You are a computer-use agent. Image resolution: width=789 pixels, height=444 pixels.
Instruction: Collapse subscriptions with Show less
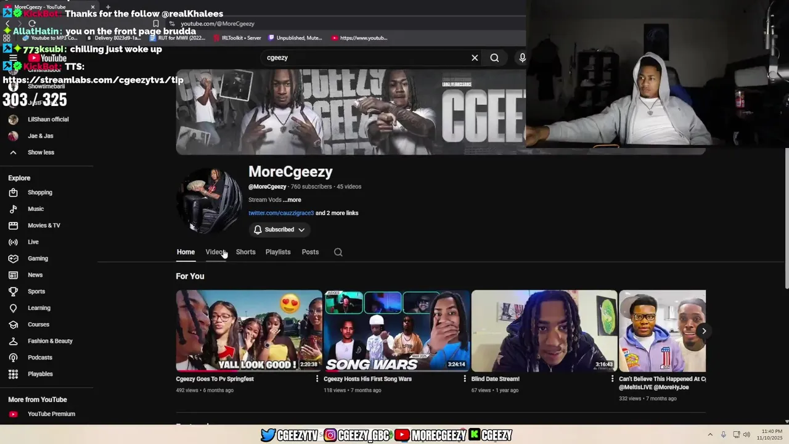point(41,152)
